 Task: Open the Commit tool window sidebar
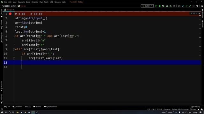(2, 25)
